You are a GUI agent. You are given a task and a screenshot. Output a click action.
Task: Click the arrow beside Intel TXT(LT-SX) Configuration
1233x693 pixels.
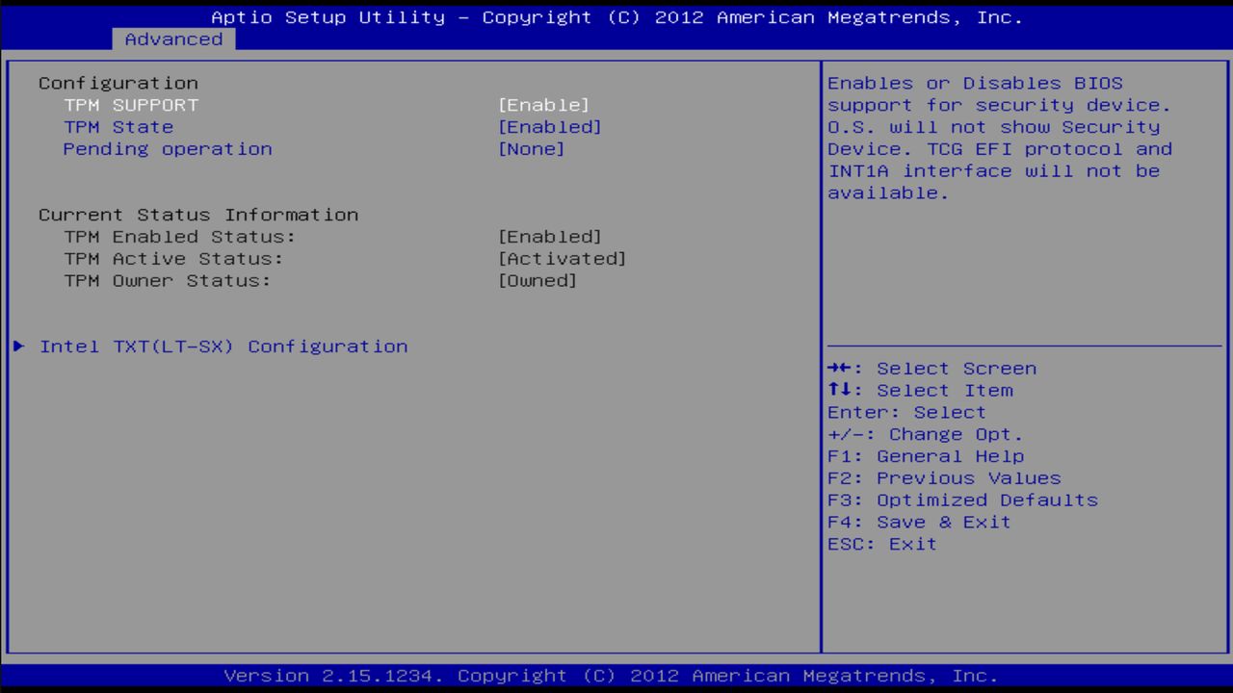click(x=19, y=346)
